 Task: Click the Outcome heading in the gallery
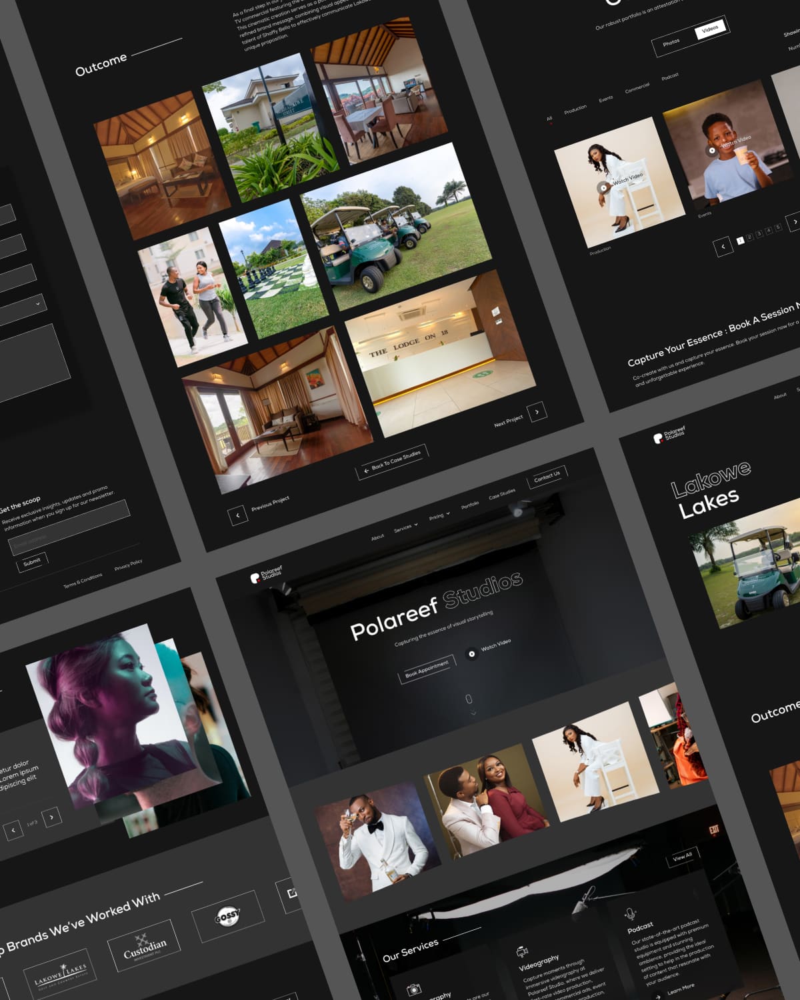click(101, 65)
